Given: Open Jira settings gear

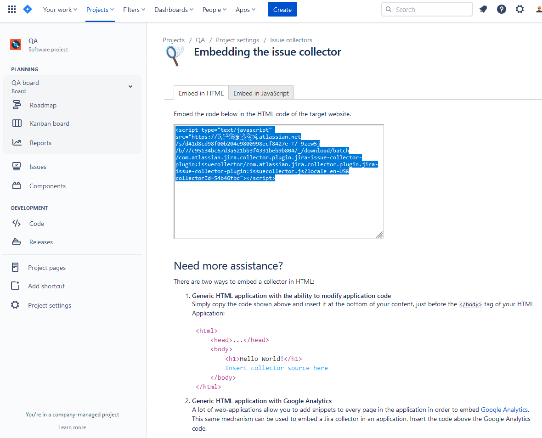Looking at the screenshot, I should 519,9.
